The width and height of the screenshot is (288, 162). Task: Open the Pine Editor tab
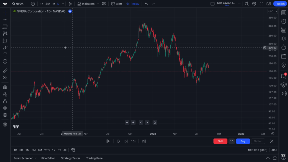(48, 158)
